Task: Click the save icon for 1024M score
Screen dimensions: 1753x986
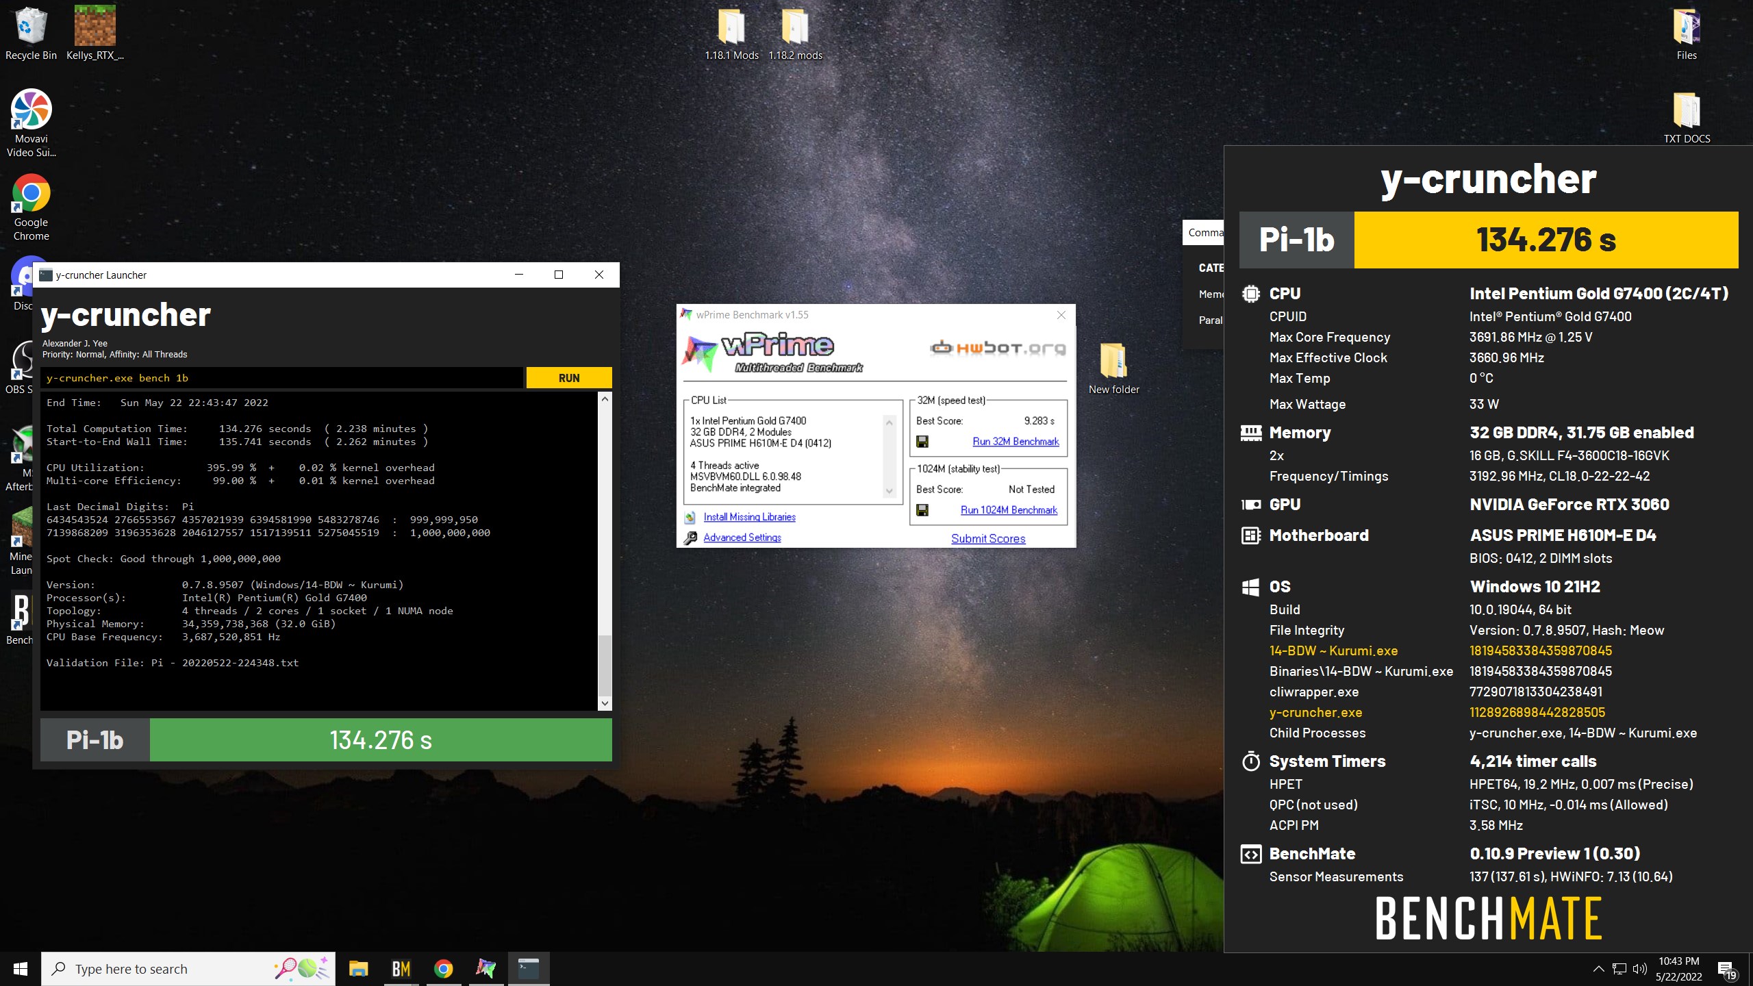Action: (x=922, y=510)
